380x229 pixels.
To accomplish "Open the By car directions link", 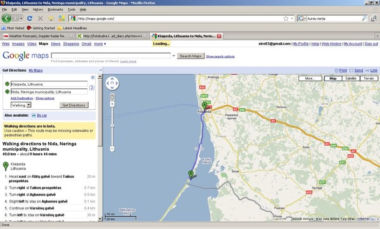I will pyautogui.click(x=42, y=115).
